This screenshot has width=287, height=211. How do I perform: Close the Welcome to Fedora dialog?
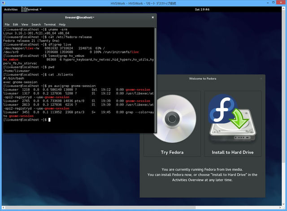261,79
